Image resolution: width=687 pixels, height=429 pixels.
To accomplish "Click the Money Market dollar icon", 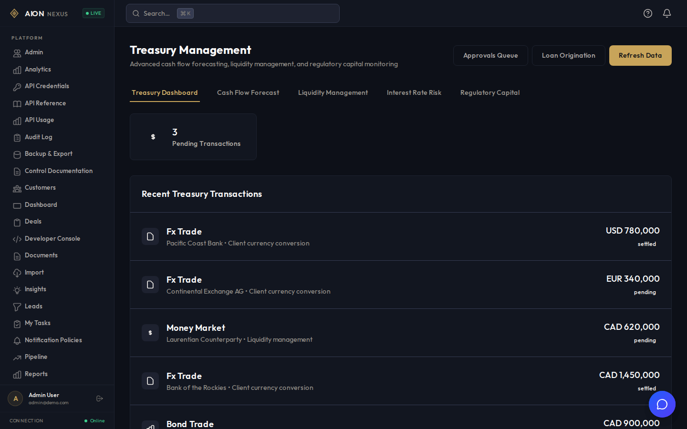I will coord(150,333).
